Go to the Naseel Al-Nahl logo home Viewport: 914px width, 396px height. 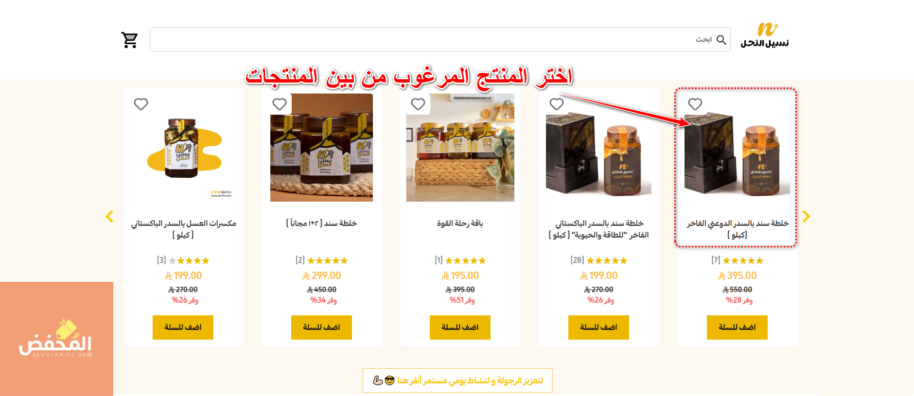765,36
